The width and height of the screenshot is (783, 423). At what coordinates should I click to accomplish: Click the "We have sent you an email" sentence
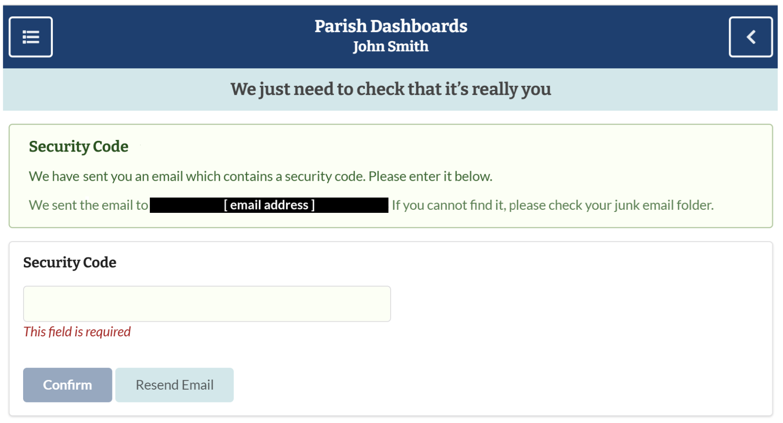click(x=196, y=176)
